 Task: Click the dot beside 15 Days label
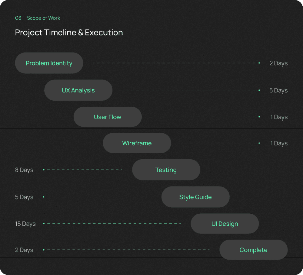pyautogui.click(x=44, y=224)
